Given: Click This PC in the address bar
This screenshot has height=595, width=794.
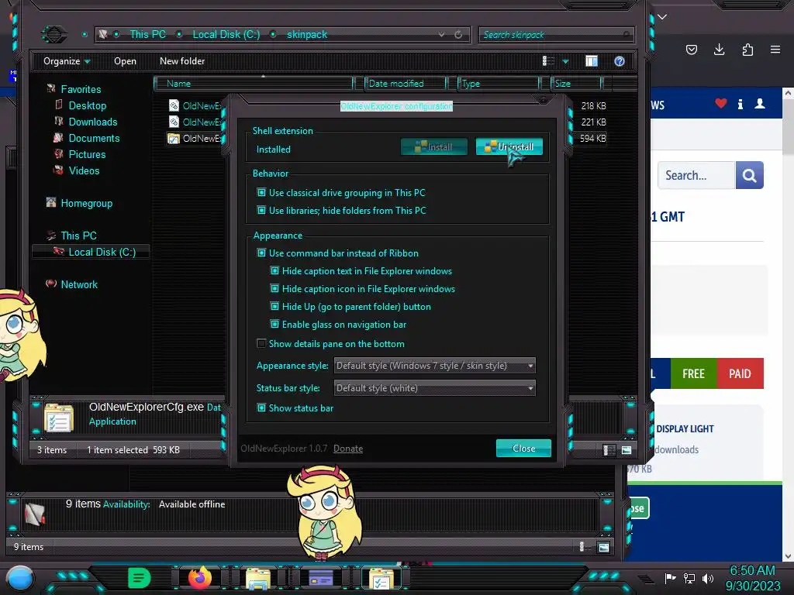Looking at the screenshot, I should tap(147, 34).
